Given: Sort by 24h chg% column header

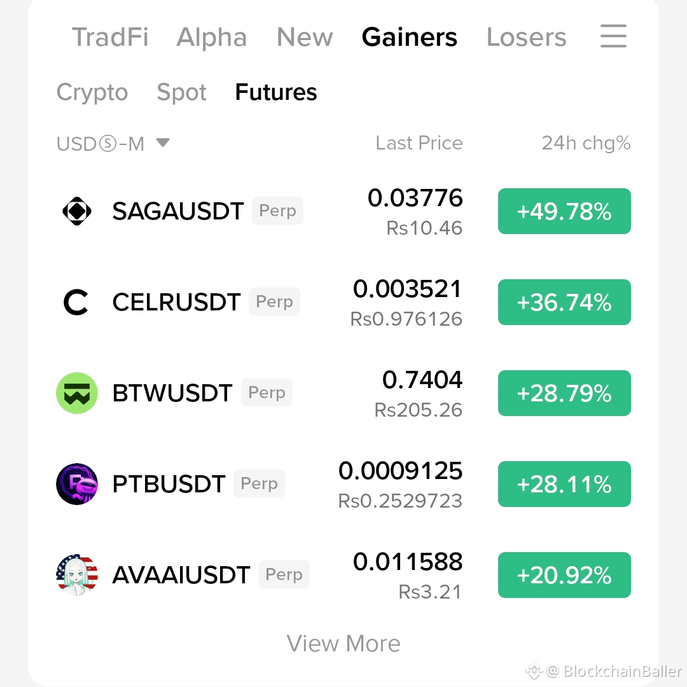Looking at the screenshot, I should 586,143.
